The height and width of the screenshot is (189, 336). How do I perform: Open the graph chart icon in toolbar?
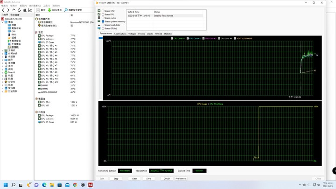pyautogui.click(x=30, y=10)
